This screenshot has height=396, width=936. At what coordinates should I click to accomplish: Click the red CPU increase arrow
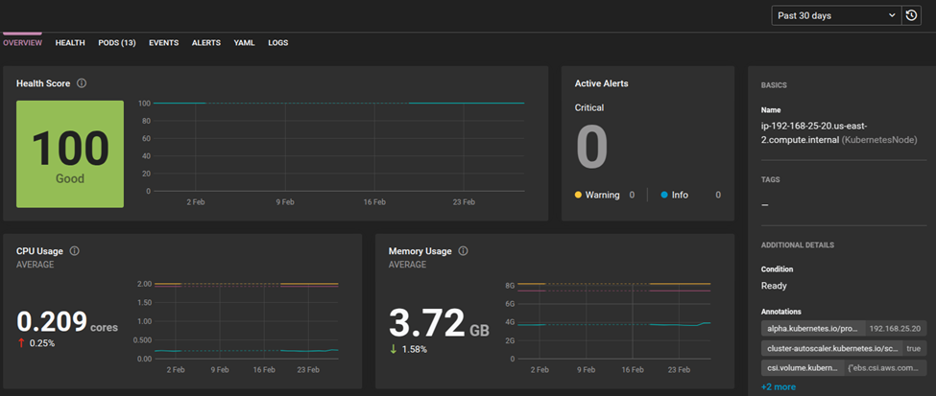pyautogui.click(x=21, y=343)
